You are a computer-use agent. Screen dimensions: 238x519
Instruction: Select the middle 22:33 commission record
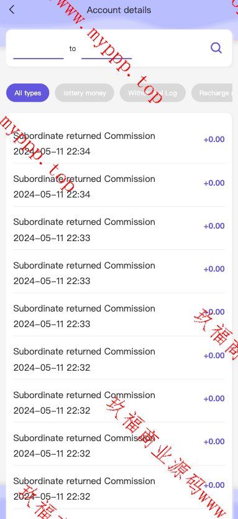point(119,273)
